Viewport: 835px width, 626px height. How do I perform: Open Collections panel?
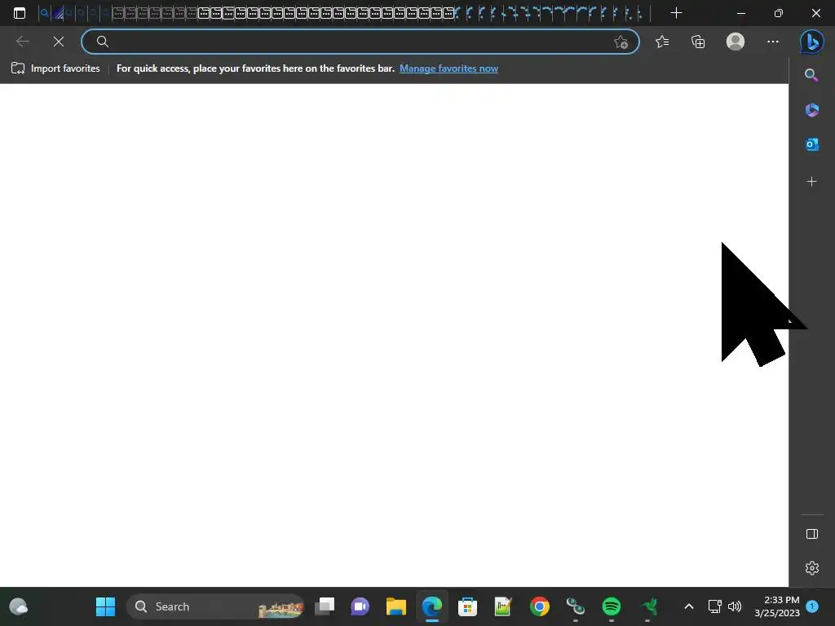pos(698,42)
